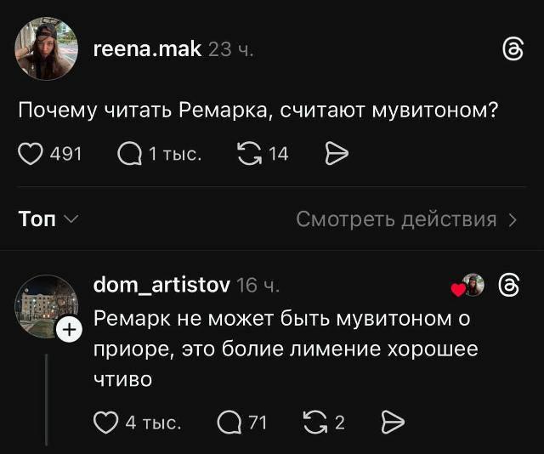Screen dimensions: 544x454
Task: Open post timestamp 23 ч.
Action: (230, 49)
